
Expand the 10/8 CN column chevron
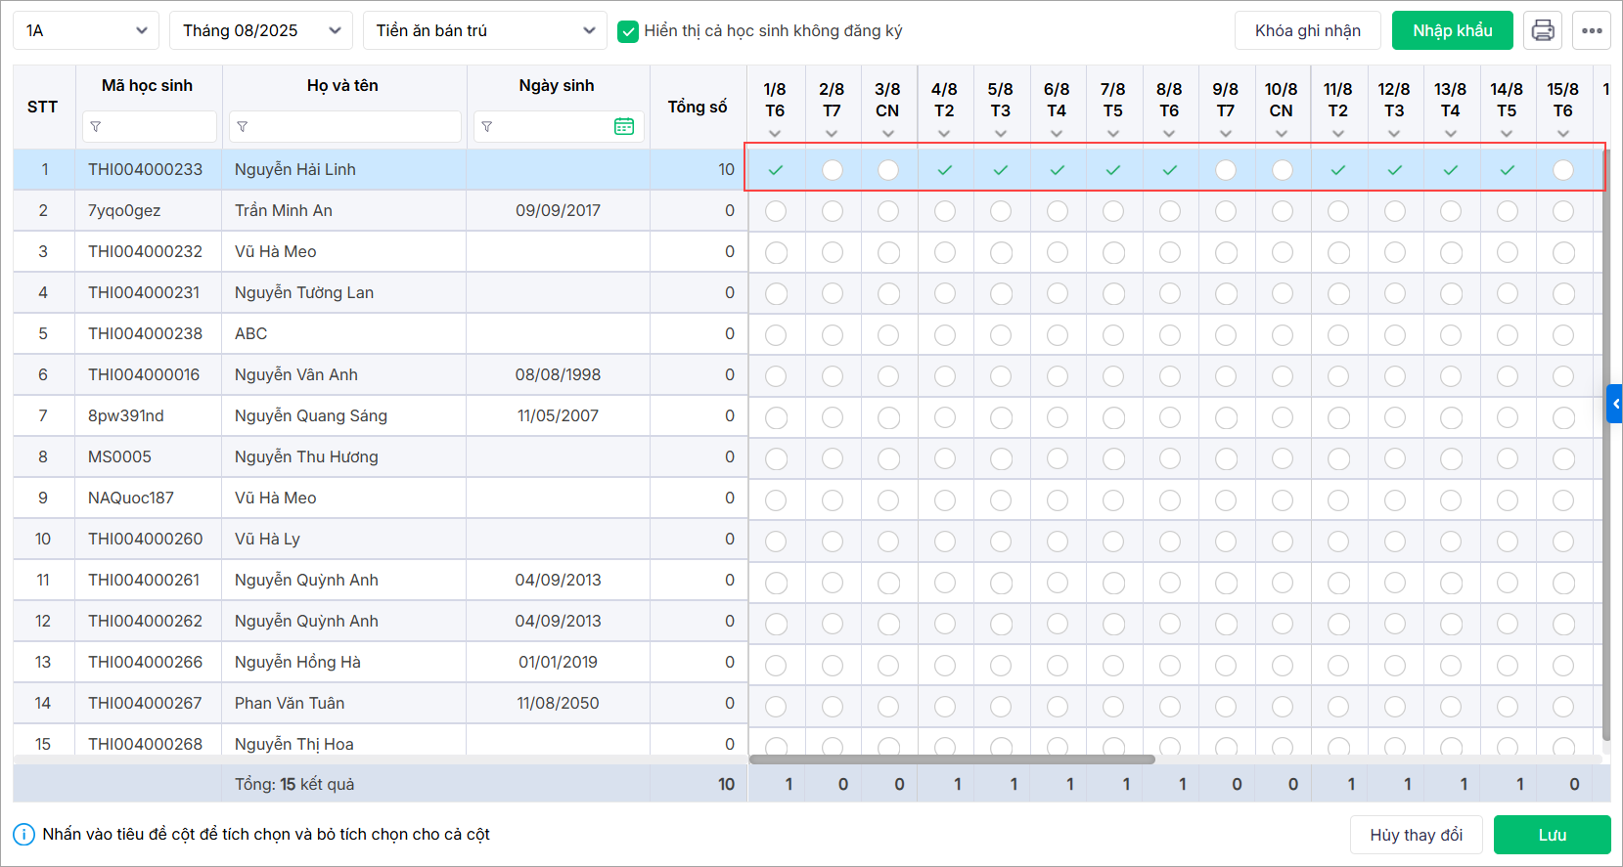1282,134
